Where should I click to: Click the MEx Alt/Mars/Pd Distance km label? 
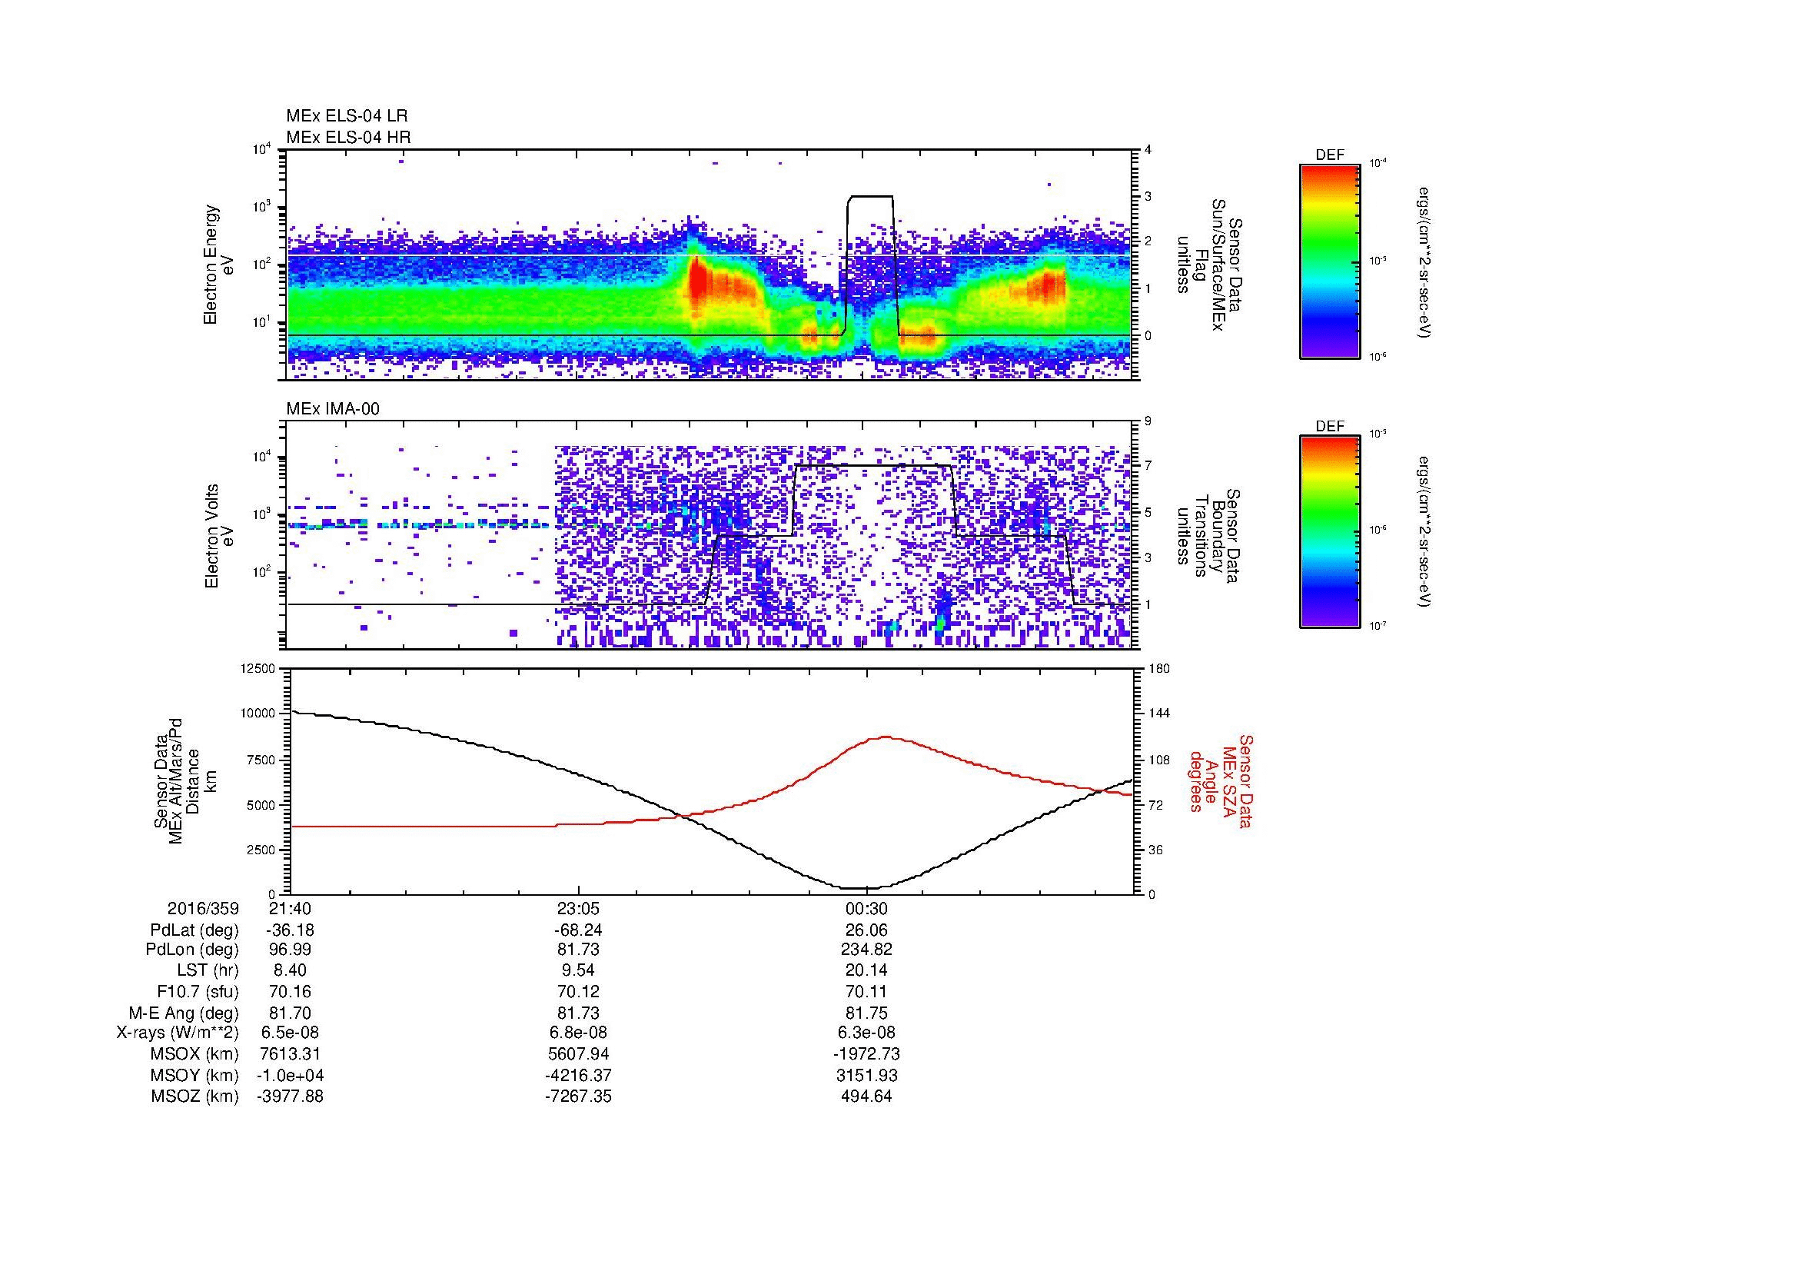pyautogui.click(x=184, y=780)
